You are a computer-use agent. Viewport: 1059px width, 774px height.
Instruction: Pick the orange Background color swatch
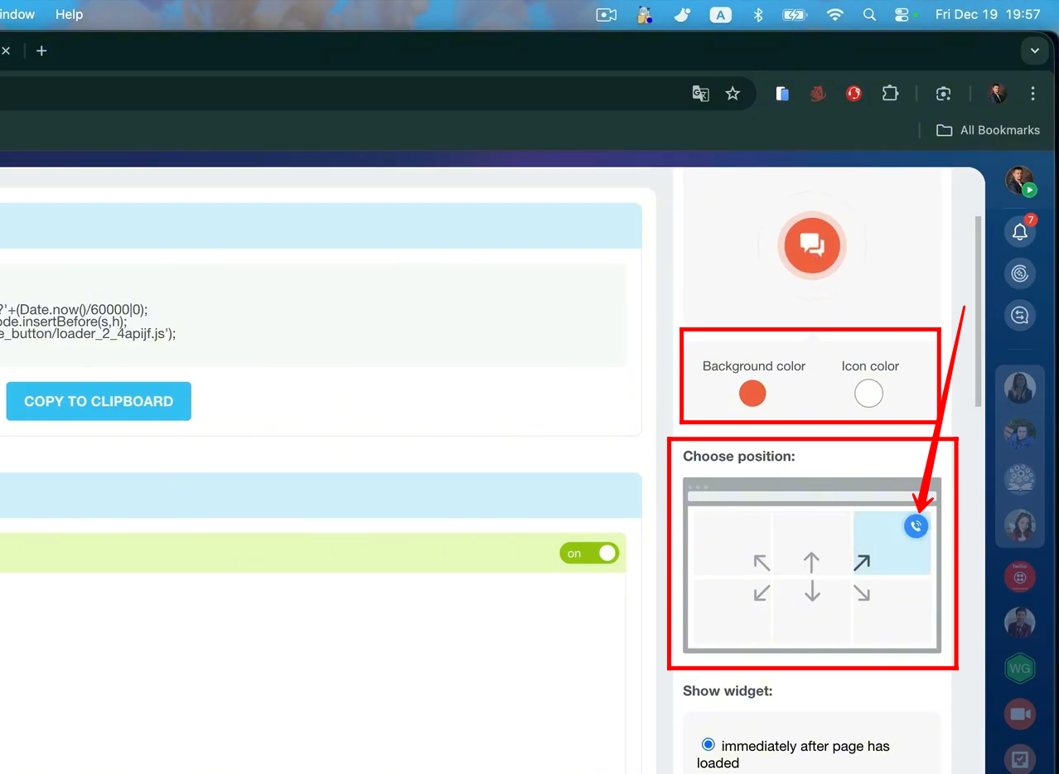point(752,394)
